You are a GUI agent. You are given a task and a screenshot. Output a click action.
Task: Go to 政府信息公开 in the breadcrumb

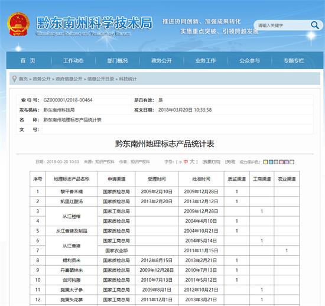click(x=69, y=79)
